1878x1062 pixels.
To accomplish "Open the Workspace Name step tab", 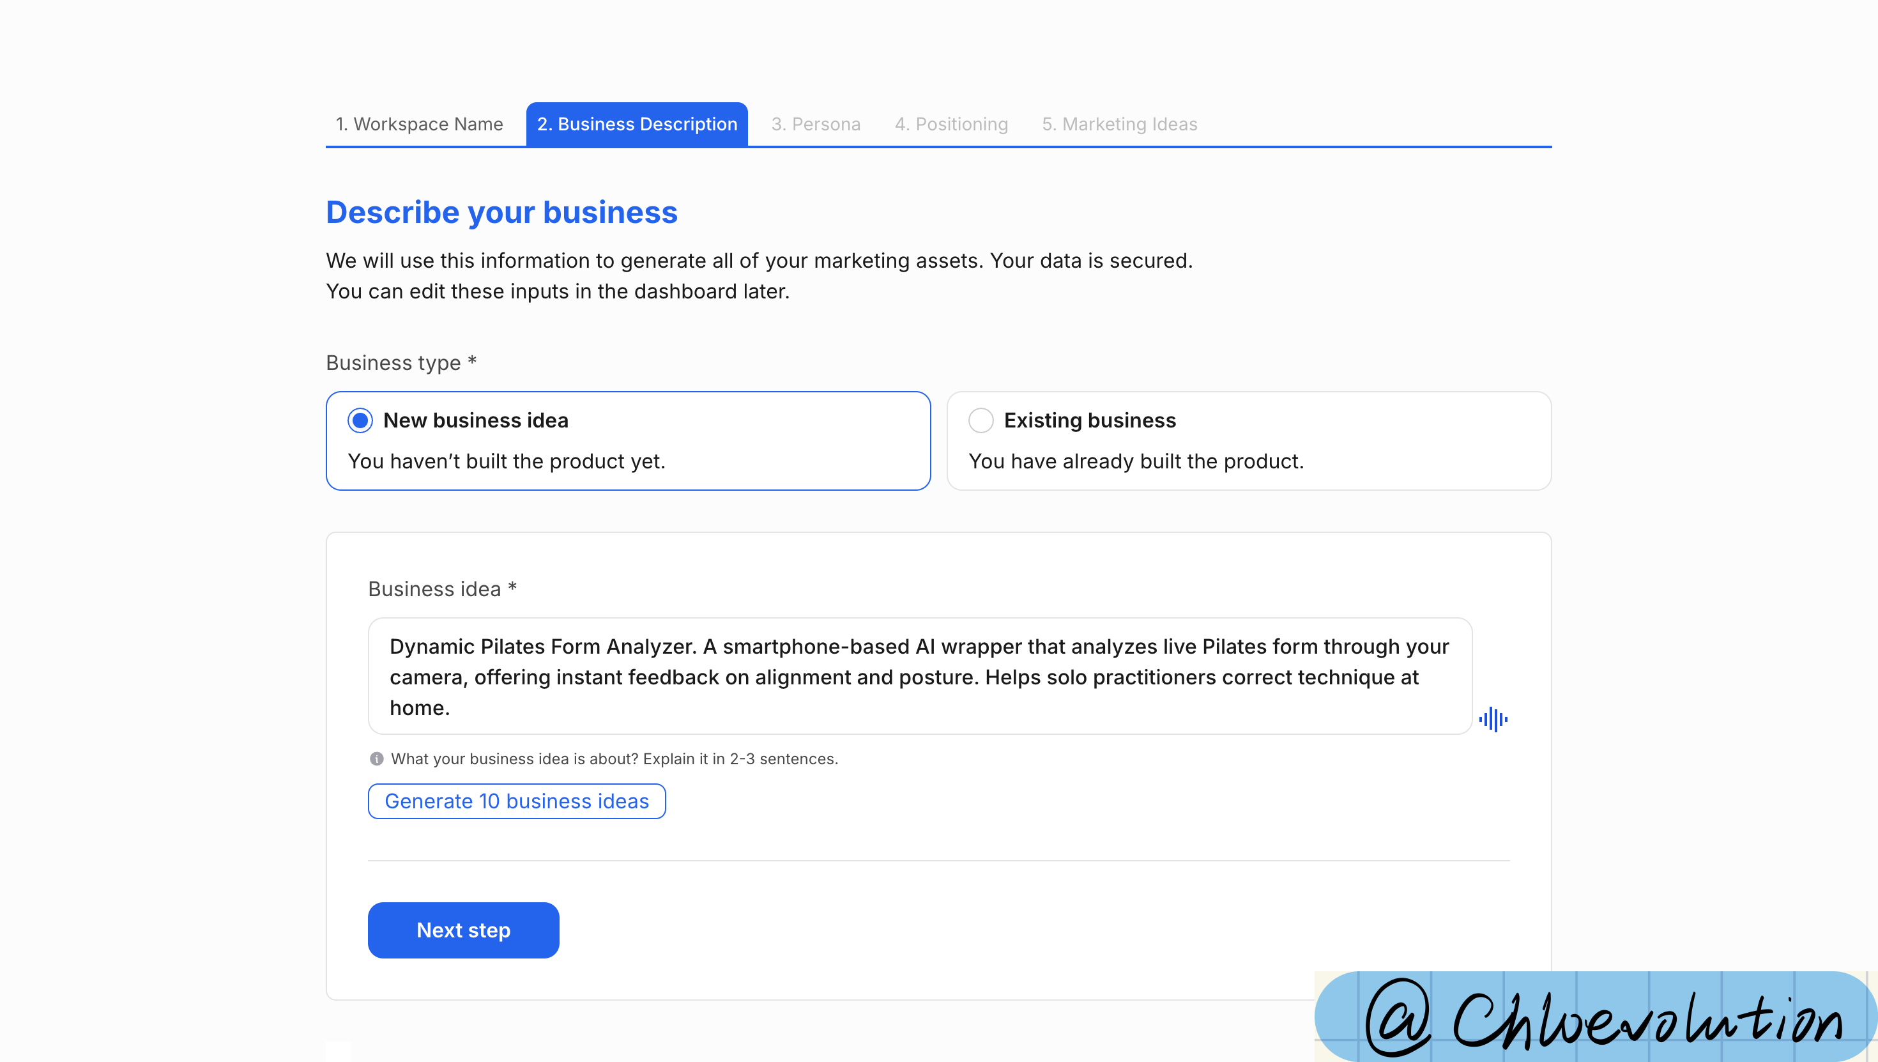I will [419, 124].
